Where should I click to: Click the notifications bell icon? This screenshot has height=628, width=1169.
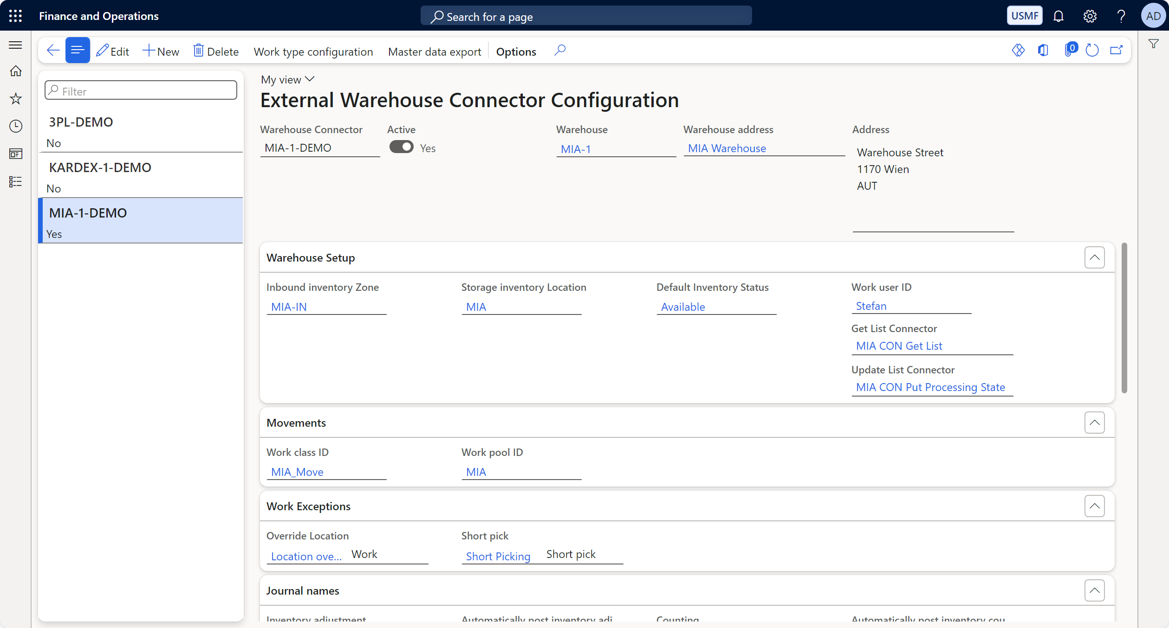(1058, 16)
